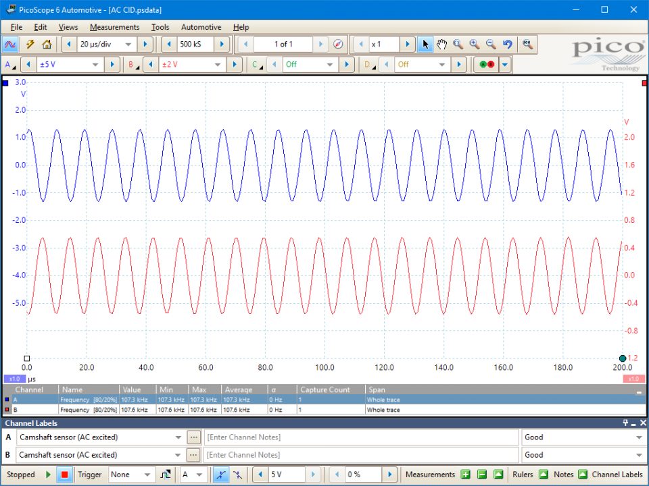The height and width of the screenshot is (486, 649).
Task: Click the home setup icon
Action: [47, 45]
